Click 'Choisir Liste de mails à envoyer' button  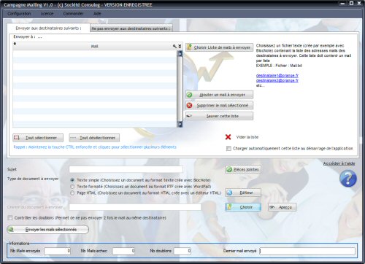click(x=219, y=47)
